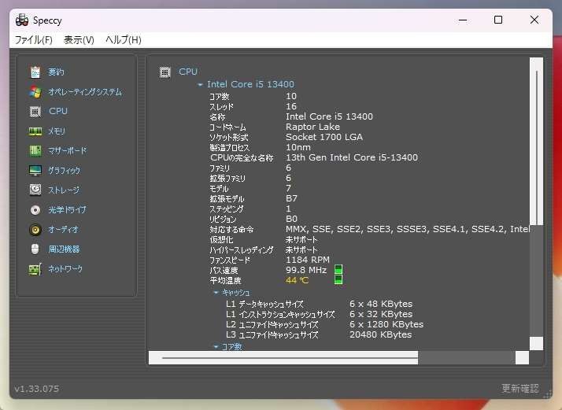Click the v1.33.075 version text
The height and width of the screenshot is (410, 562).
pos(36,389)
